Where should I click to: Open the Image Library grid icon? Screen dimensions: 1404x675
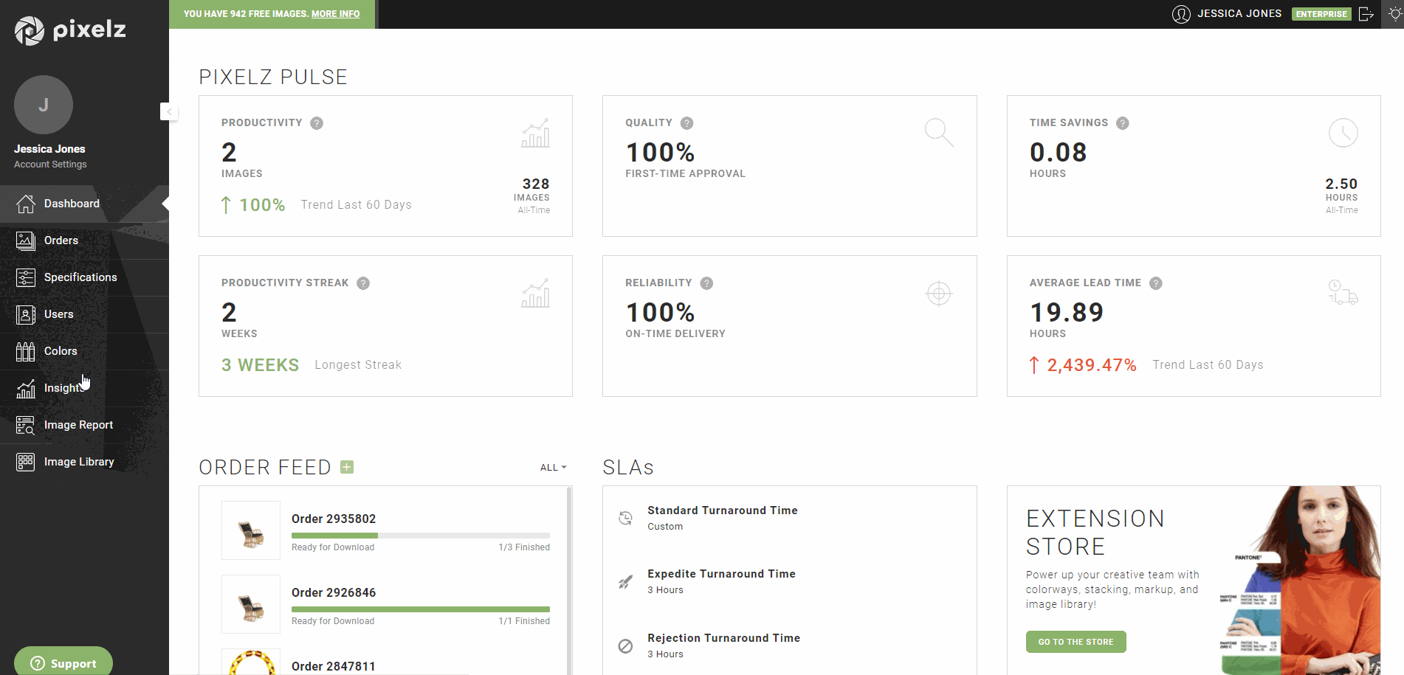point(26,462)
